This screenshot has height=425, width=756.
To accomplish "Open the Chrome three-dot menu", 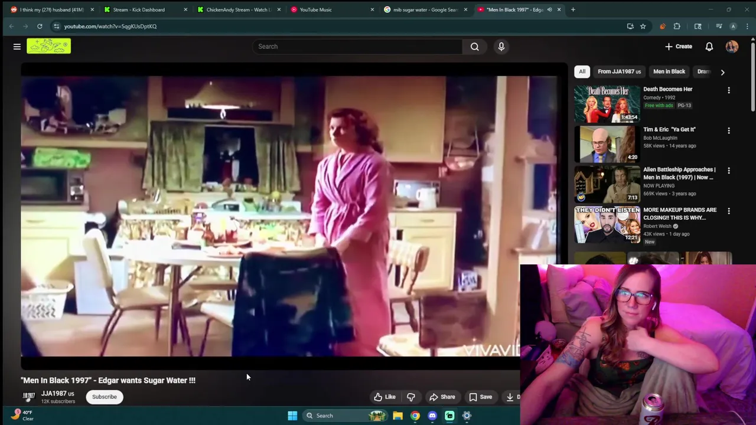I will click(x=747, y=26).
